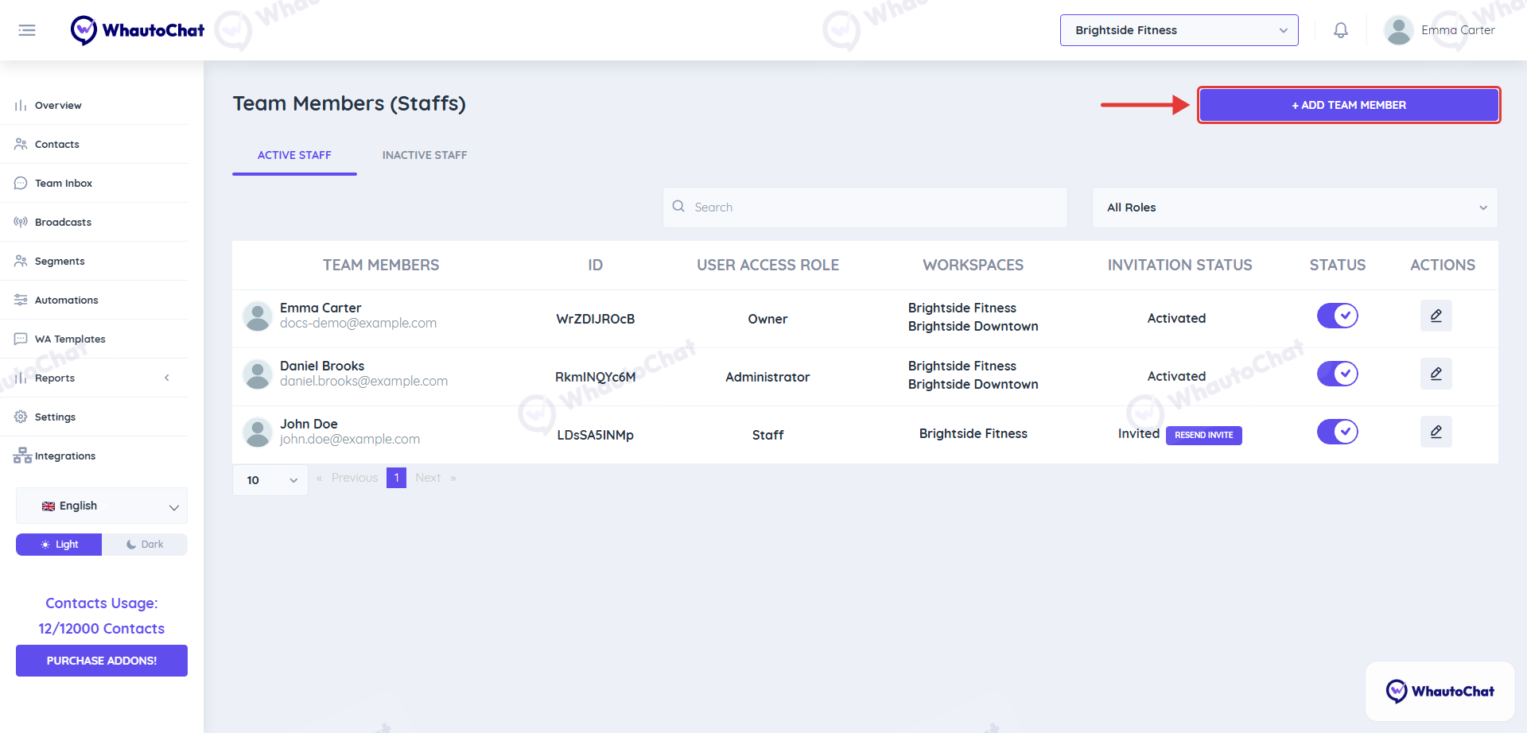Click the ID value WrZDIJROcB
The height and width of the screenshot is (733, 1527).
pyautogui.click(x=596, y=319)
